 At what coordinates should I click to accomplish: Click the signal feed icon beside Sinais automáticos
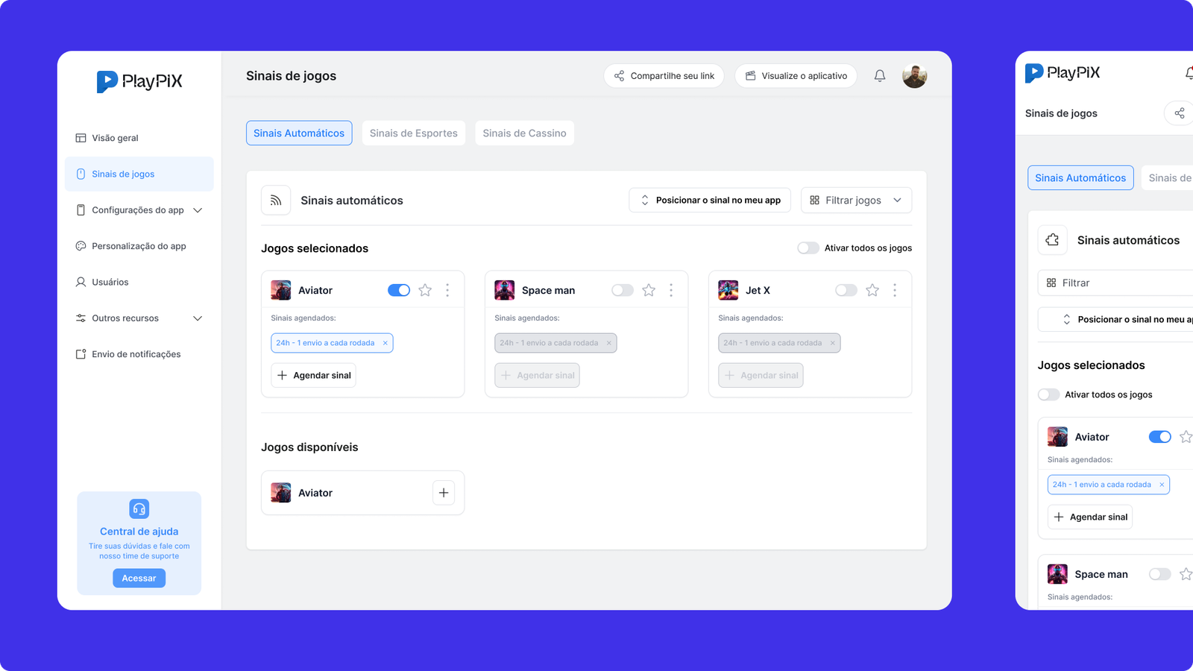click(x=276, y=201)
